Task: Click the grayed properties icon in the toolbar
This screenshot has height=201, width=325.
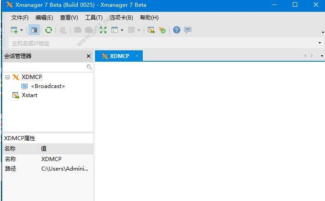Action: pyautogui.click(x=63, y=30)
